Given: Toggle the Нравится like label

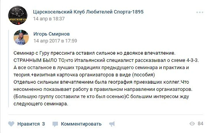Looking at the screenshot, I should click(x=28, y=124).
